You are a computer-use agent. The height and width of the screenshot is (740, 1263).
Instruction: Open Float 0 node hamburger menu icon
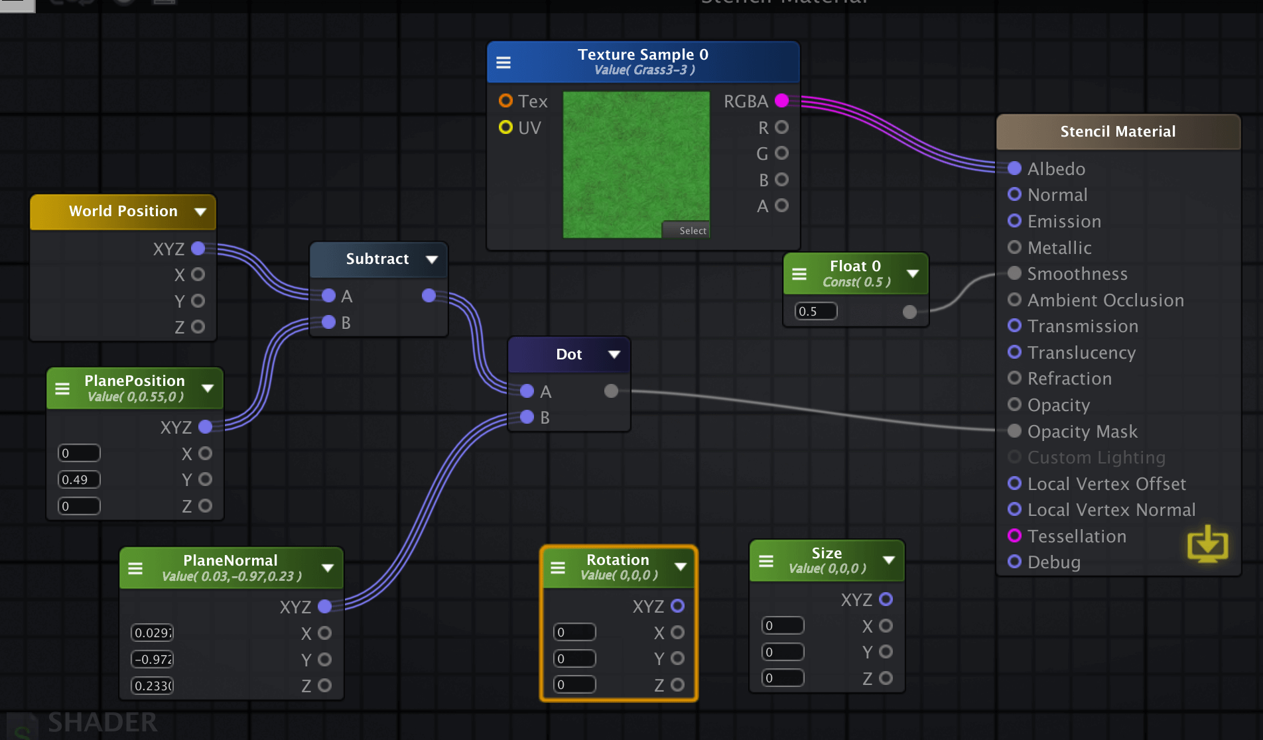tap(799, 273)
